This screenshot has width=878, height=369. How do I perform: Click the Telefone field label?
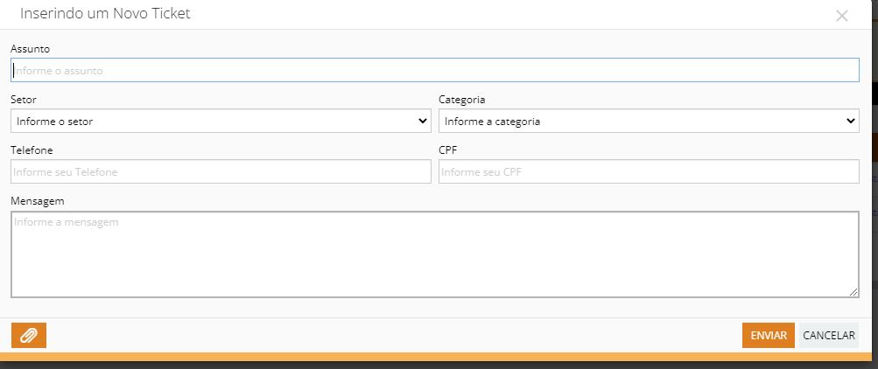[x=32, y=150]
